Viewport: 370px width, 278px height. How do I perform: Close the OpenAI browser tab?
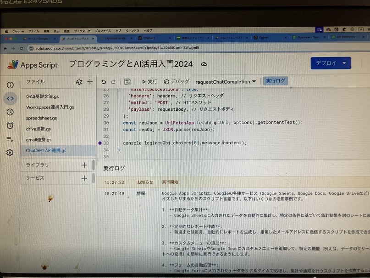(286, 37)
